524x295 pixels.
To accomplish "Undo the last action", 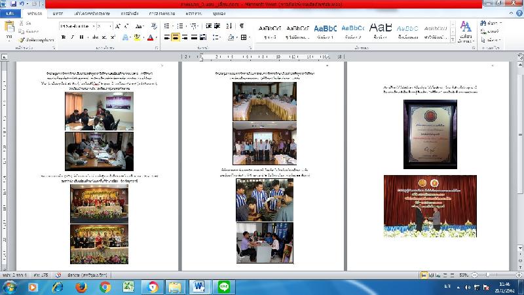I will point(22,4).
